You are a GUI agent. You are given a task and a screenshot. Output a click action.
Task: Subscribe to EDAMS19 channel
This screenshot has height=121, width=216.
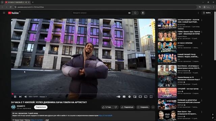point(41,107)
